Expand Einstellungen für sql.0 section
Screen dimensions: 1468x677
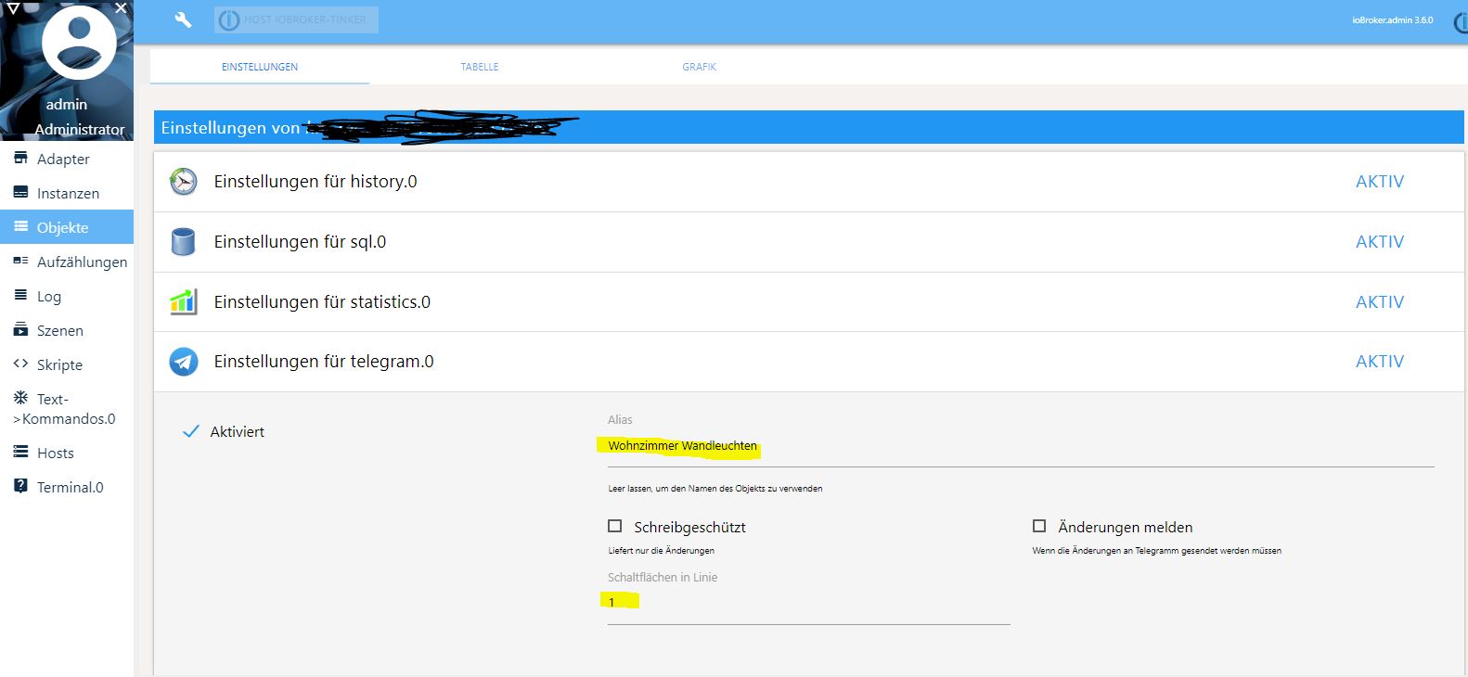point(809,242)
